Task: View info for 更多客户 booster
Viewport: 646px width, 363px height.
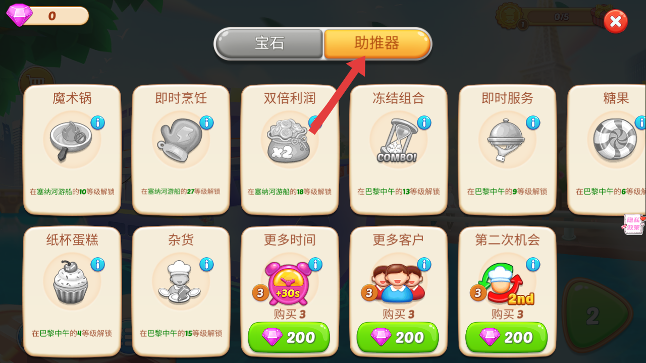Action: pos(424,264)
